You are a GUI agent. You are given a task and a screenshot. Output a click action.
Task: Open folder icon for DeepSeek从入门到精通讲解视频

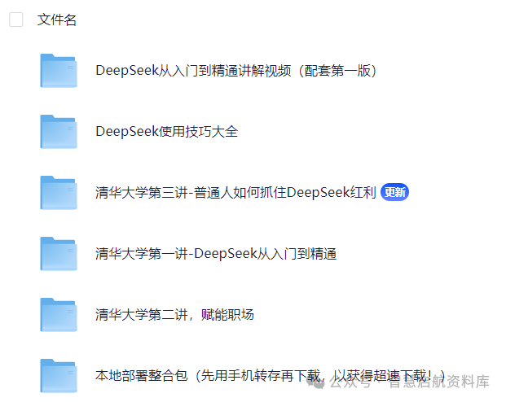[59, 71]
